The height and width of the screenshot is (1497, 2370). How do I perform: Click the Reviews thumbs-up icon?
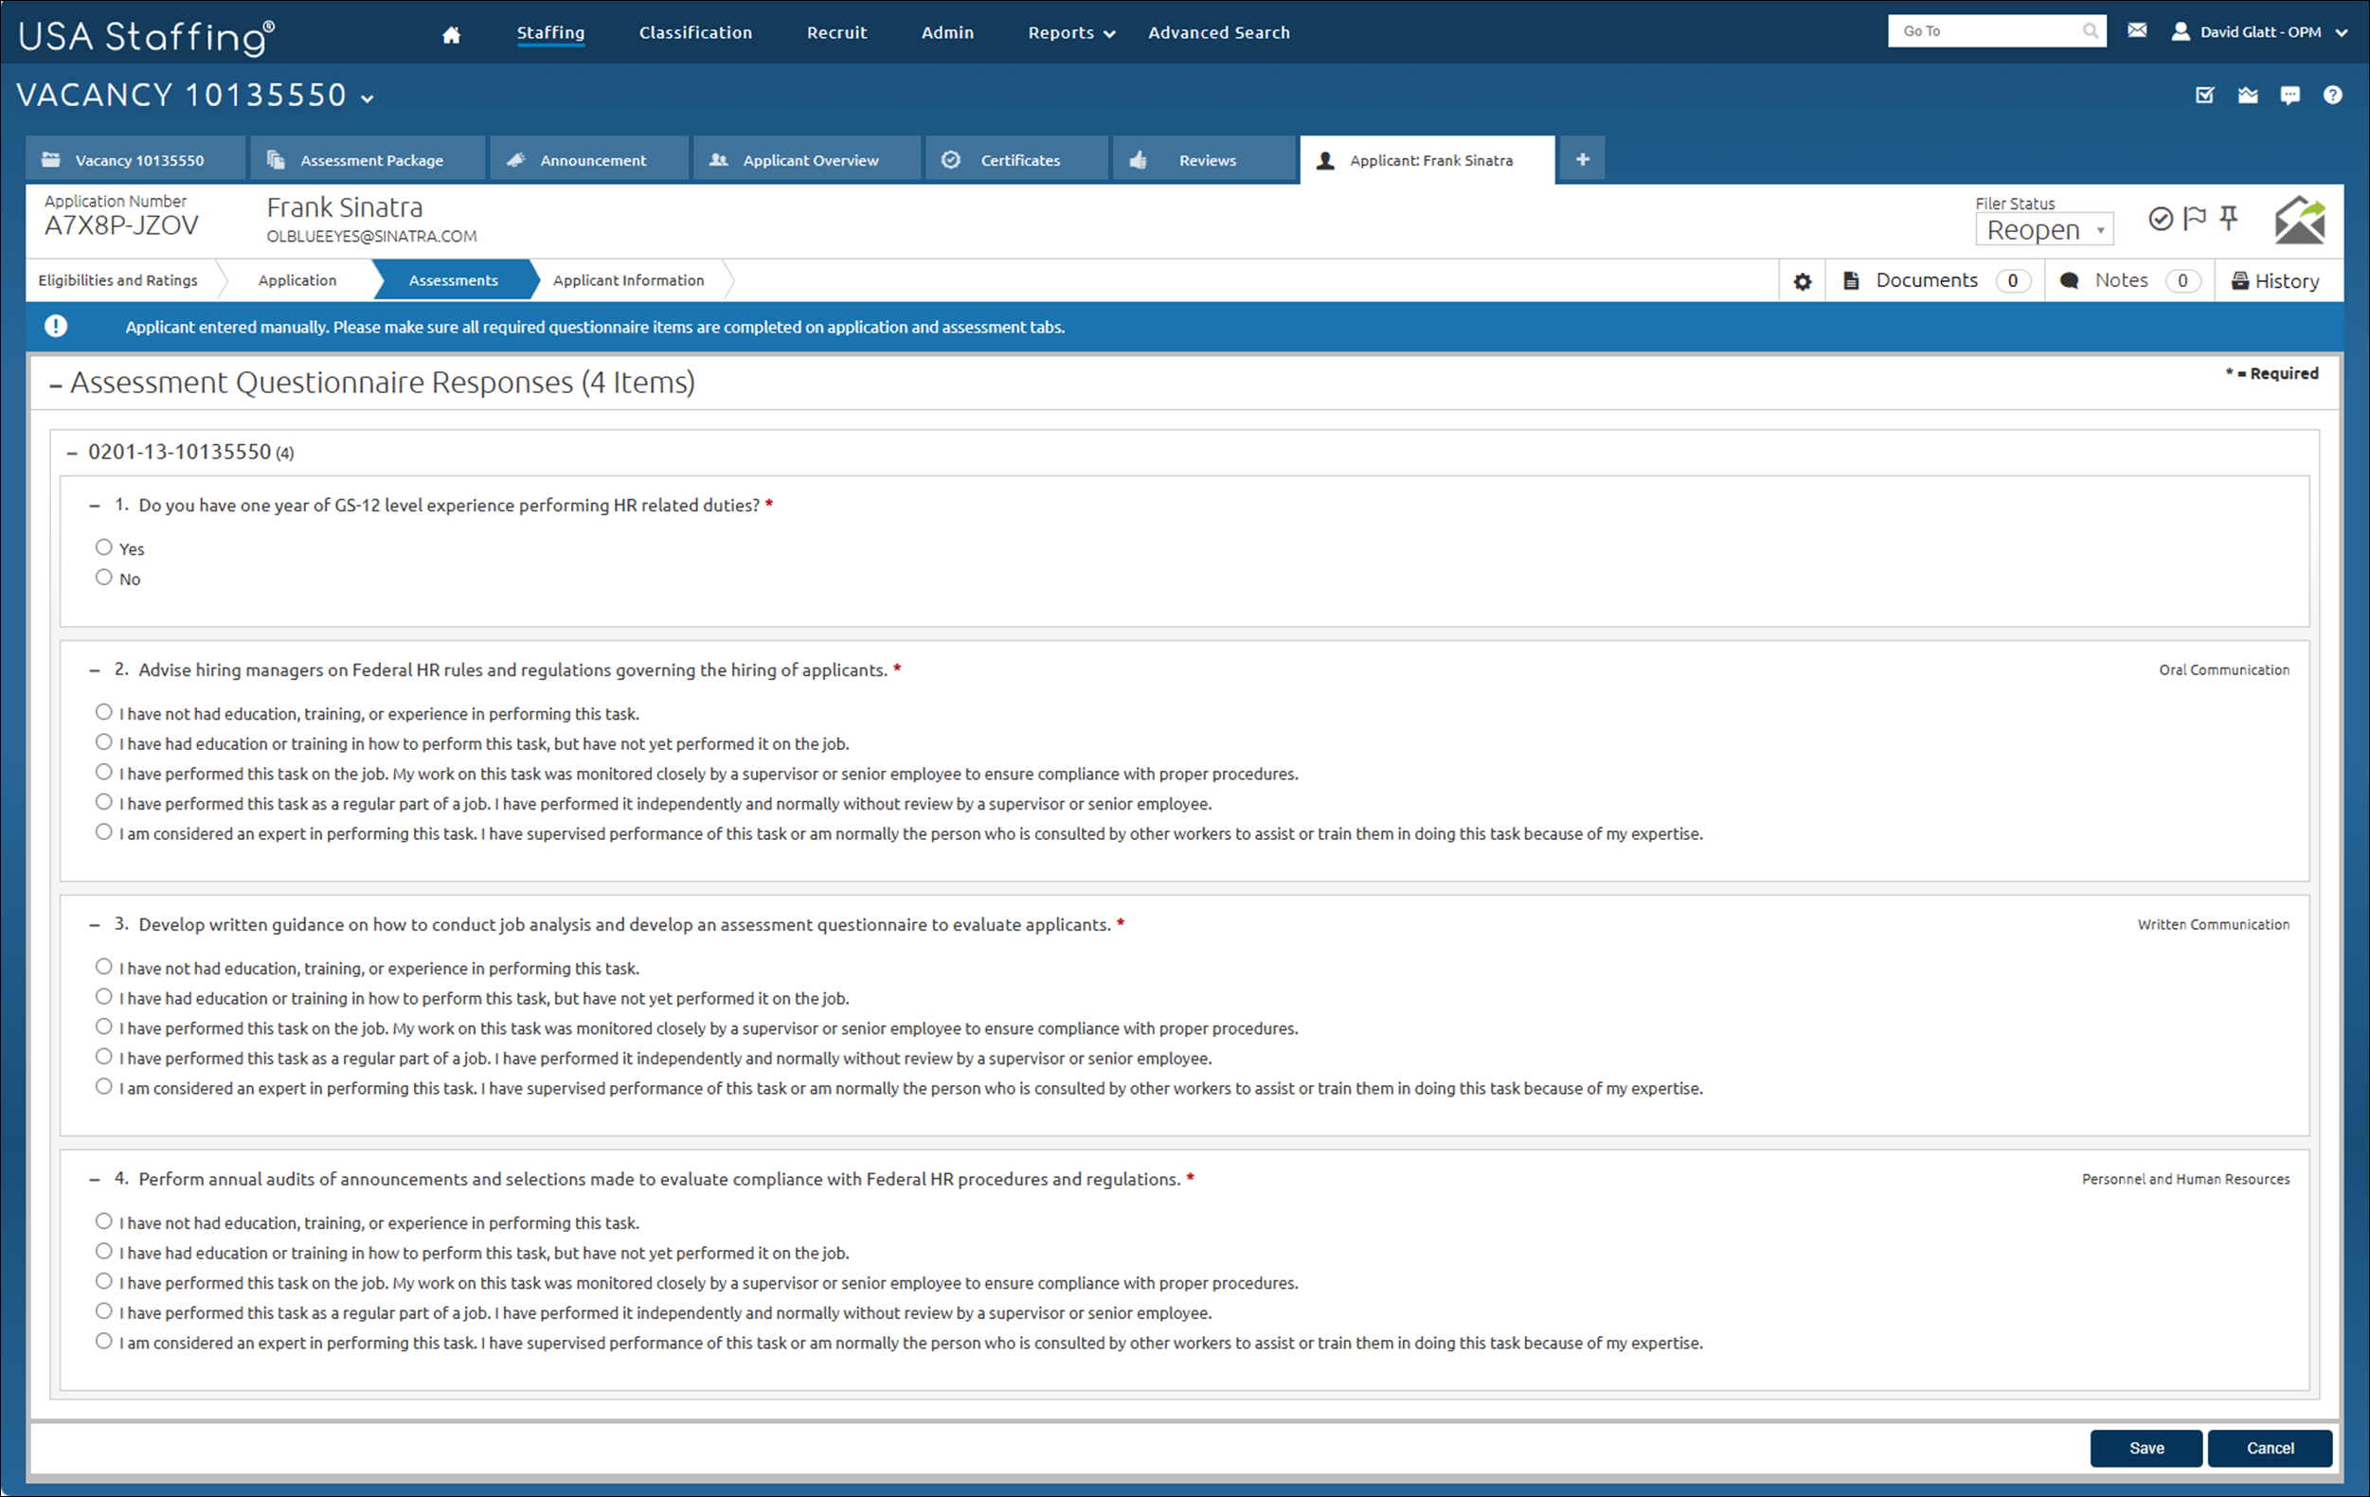point(1138,159)
